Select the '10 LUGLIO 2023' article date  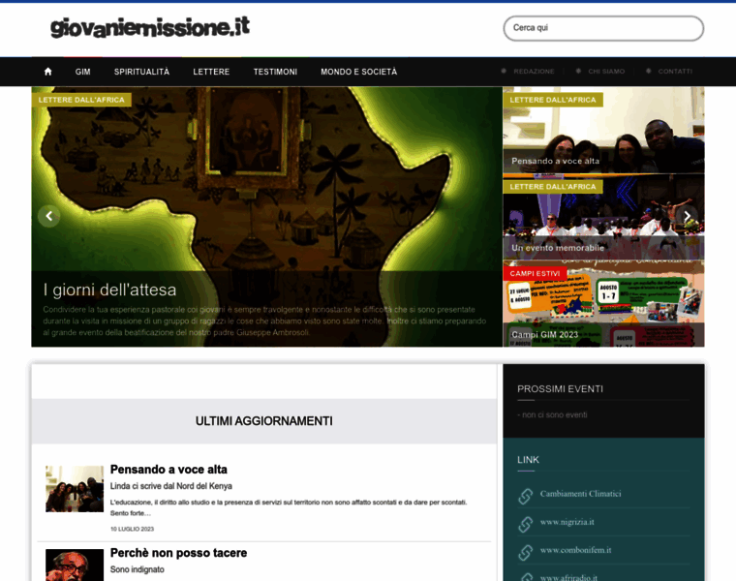pos(132,529)
